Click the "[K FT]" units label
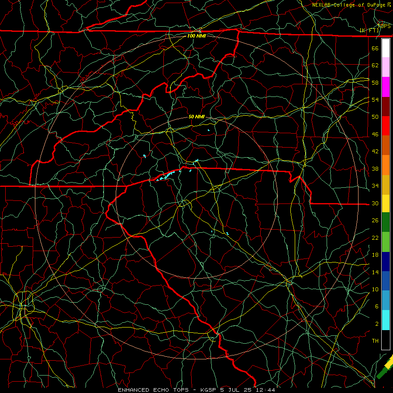This screenshot has height=393, width=393. [x=369, y=31]
